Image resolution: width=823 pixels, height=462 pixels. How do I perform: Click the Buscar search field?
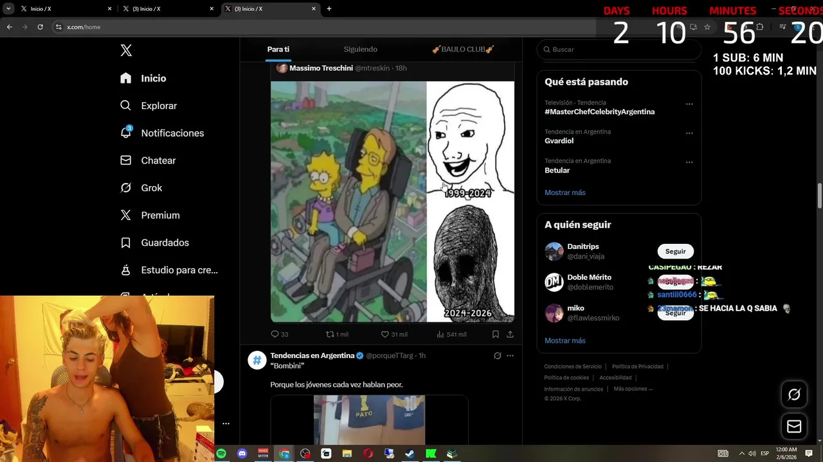click(619, 49)
